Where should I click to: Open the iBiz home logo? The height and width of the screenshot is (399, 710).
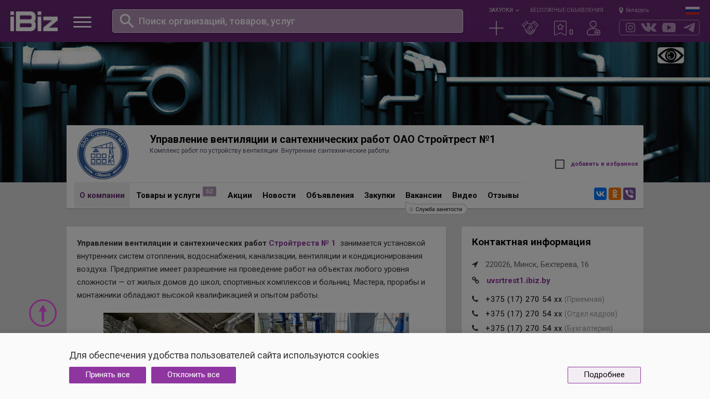(34, 21)
